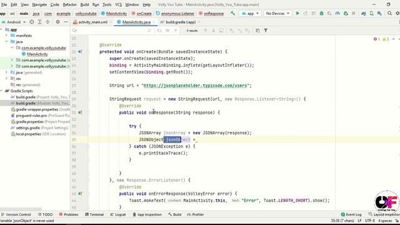Viewport: 400px width, 225px height.
Task: Click the UTF-8 encoding in status bar
Action: 370,221
